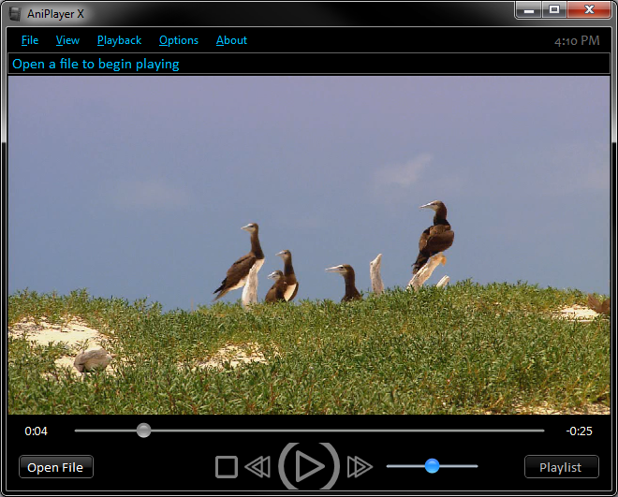Image resolution: width=618 pixels, height=497 pixels.
Task: Click the fast forward double-arrow icon
Action: [360, 466]
